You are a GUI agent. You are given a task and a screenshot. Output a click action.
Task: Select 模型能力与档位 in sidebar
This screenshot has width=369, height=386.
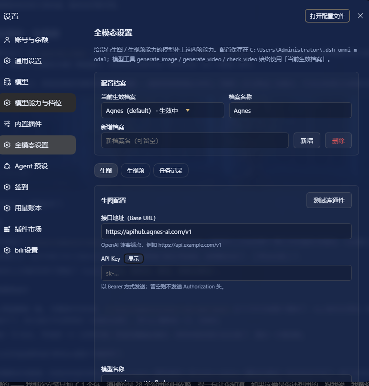click(38, 103)
